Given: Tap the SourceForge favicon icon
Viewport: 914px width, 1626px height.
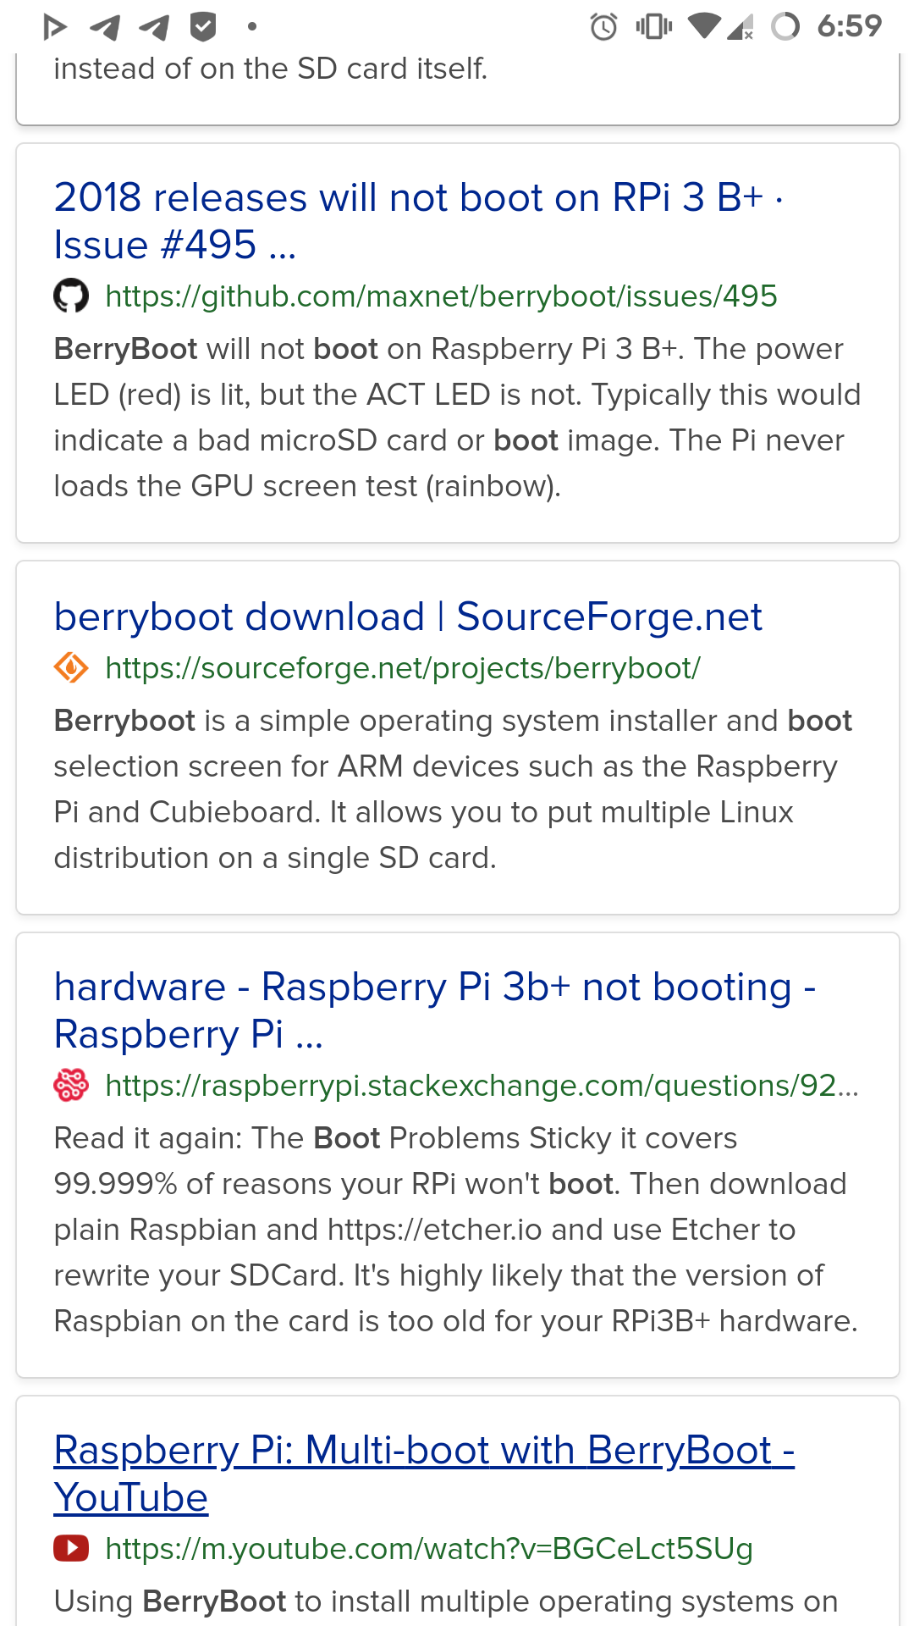Looking at the screenshot, I should pyautogui.click(x=71, y=668).
